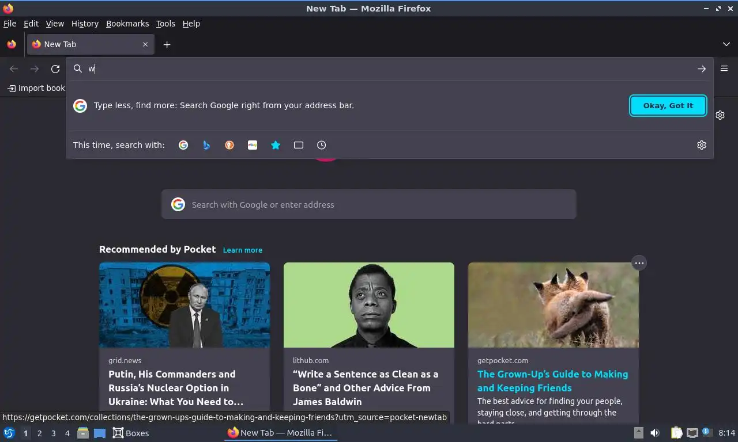Click the Go arrow in address bar
The height and width of the screenshot is (442, 738).
(x=702, y=68)
